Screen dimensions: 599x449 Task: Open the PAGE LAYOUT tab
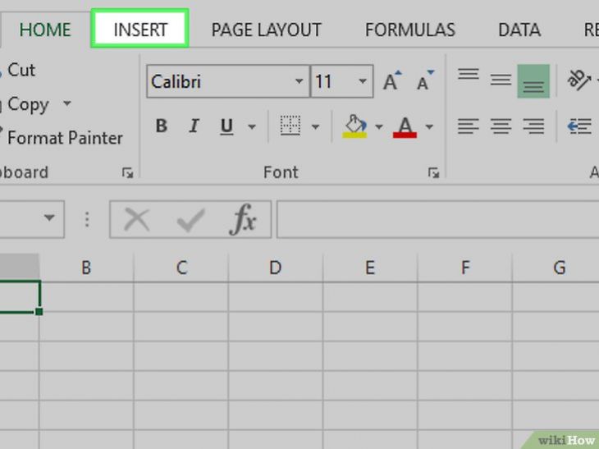(266, 30)
